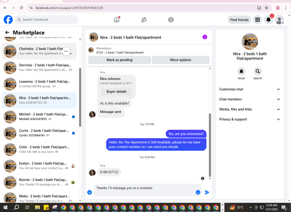Open the Menu grid icon
This screenshot has height=212, width=291.
click(x=257, y=20)
